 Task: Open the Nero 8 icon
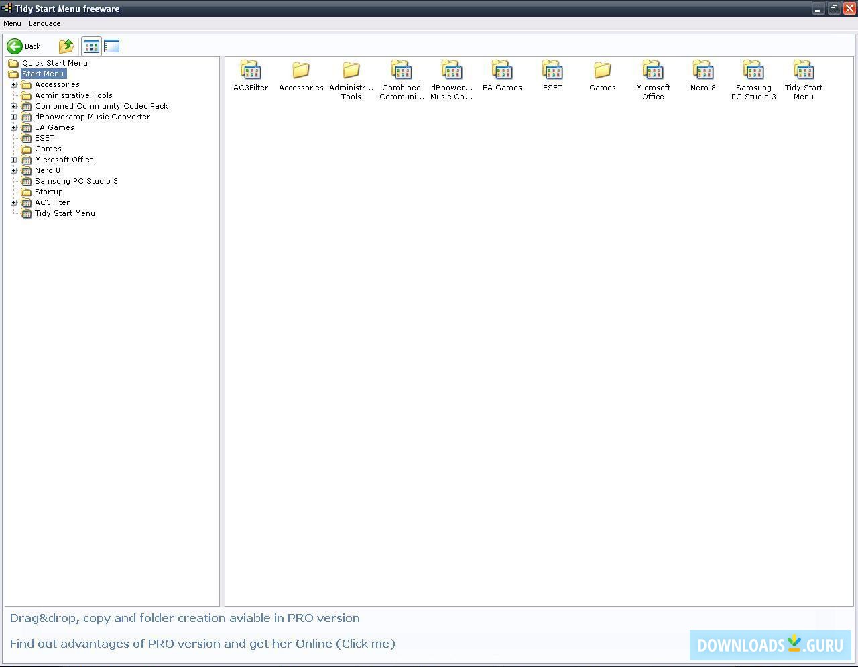coord(702,70)
